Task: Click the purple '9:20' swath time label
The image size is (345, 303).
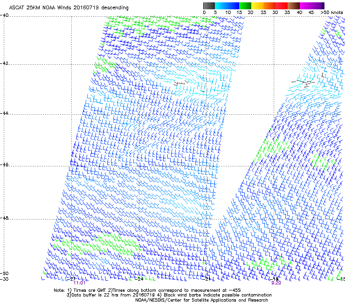Action: [x=276, y=283]
